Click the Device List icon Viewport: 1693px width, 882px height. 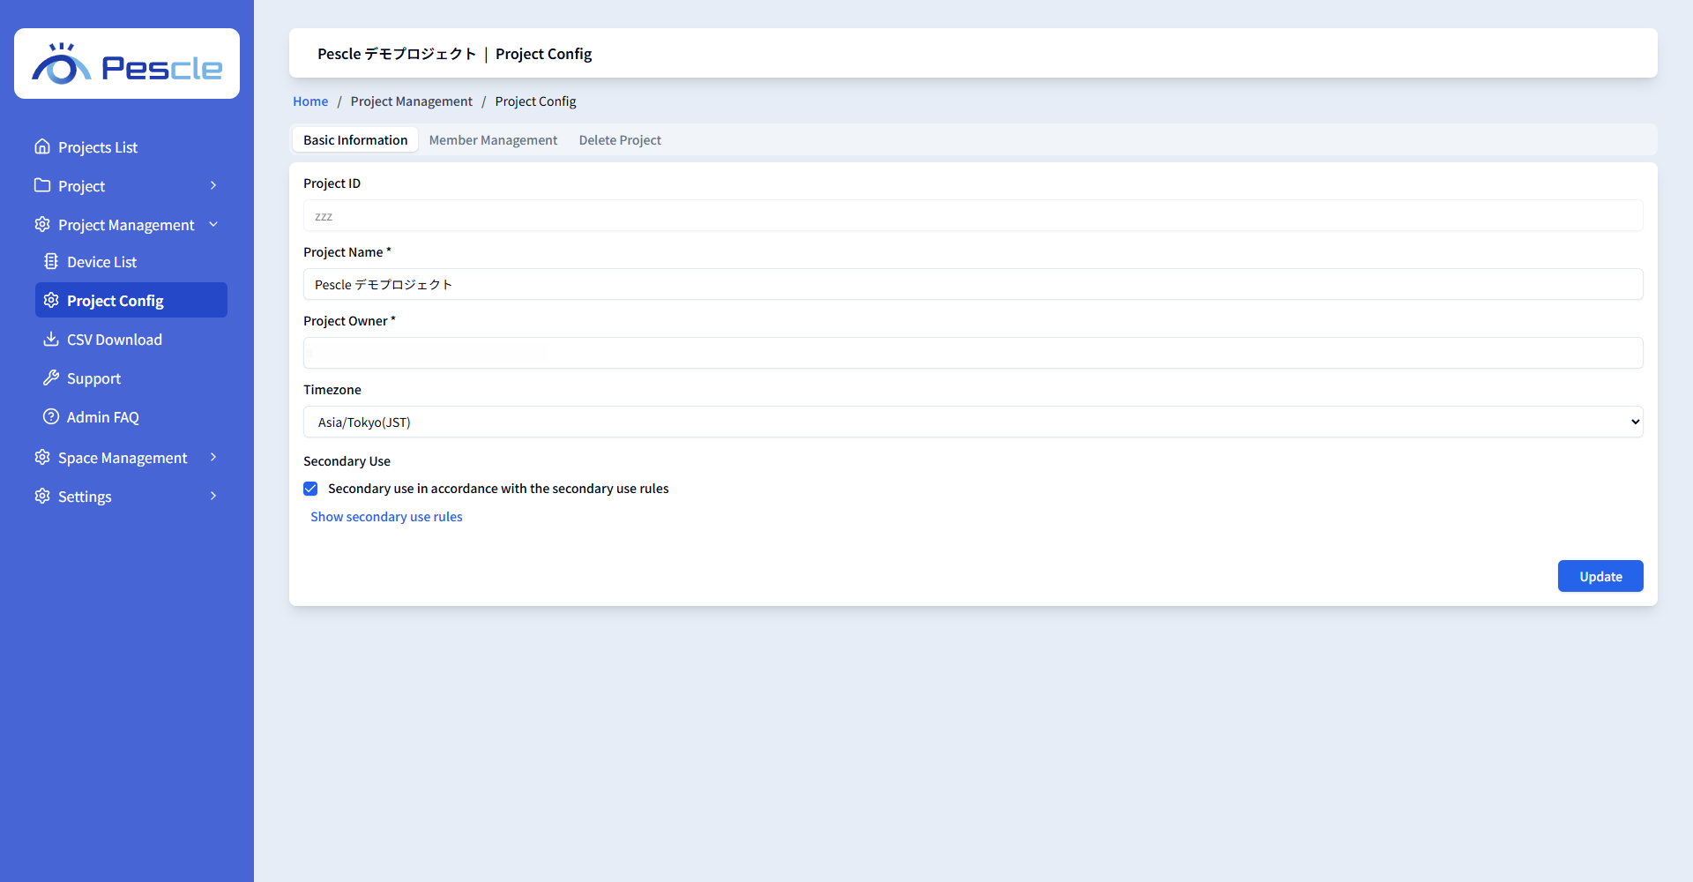pos(51,261)
